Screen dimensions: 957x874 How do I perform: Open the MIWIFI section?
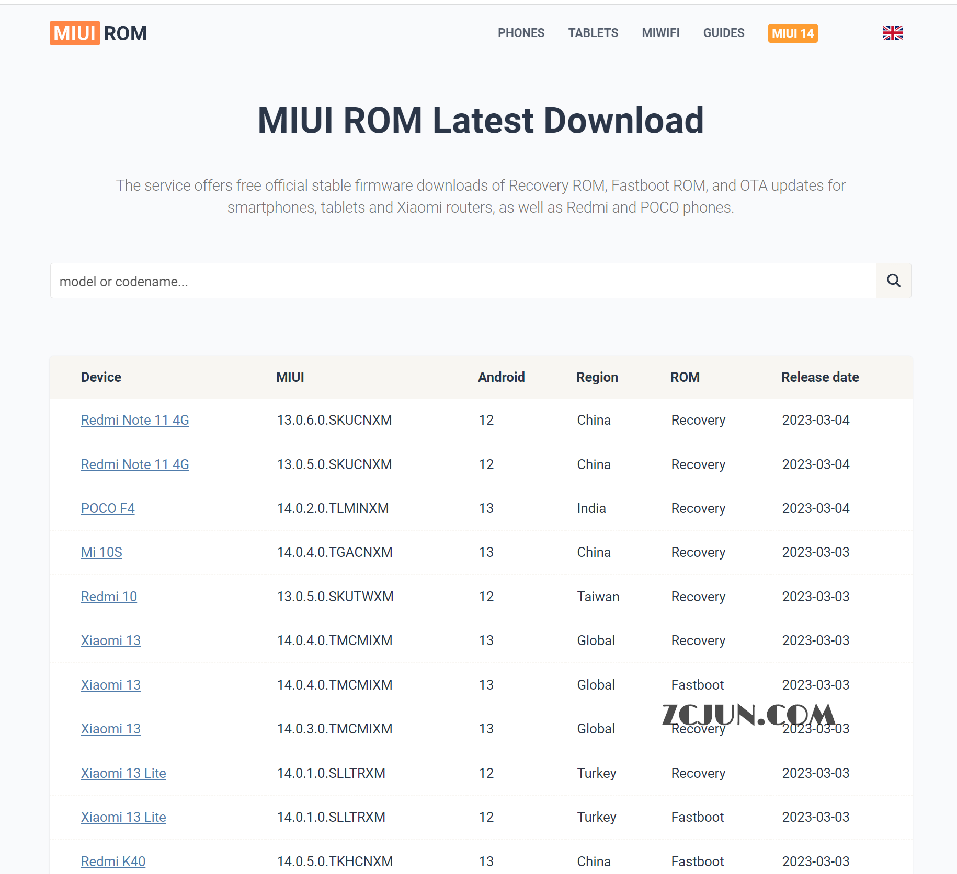click(660, 33)
